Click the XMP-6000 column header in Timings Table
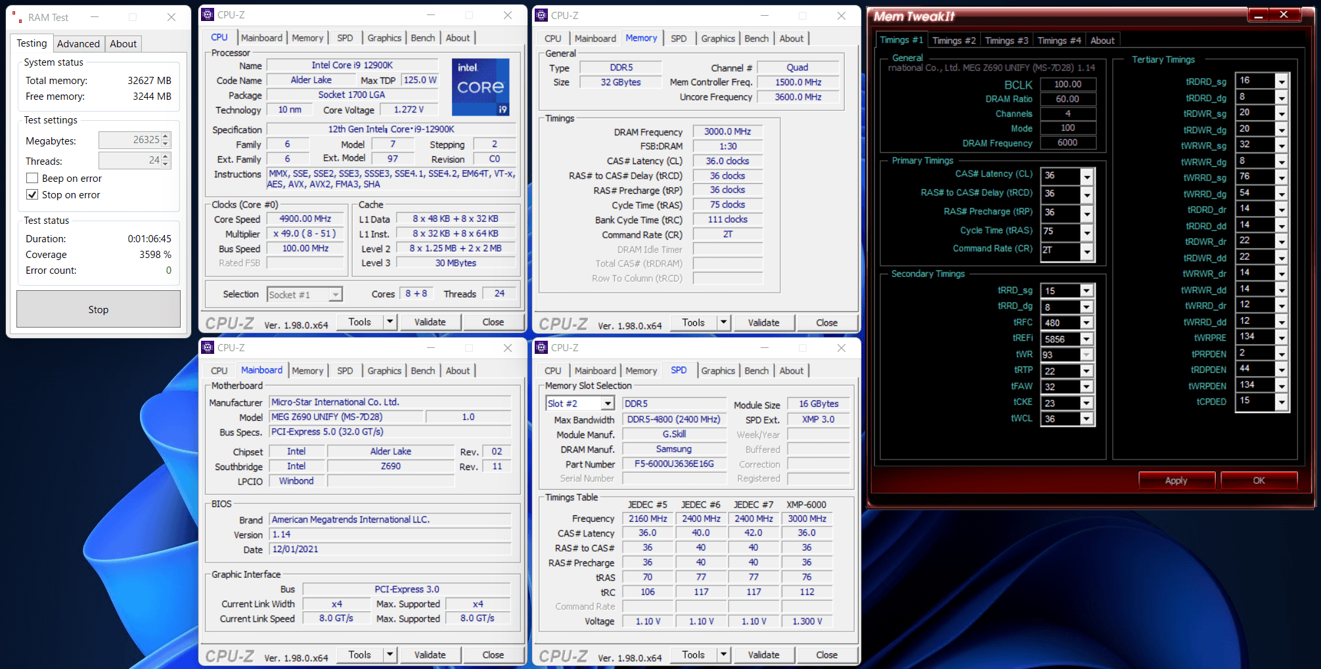This screenshot has height=669, width=1321. [807, 505]
